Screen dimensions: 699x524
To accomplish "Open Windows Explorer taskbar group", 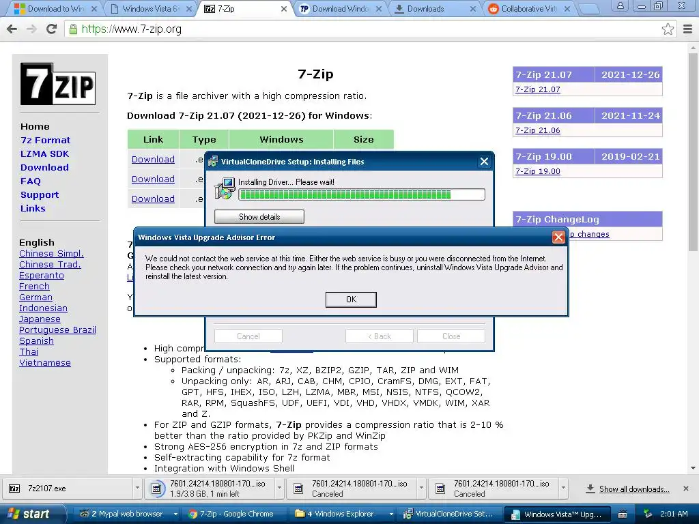I will pos(344,514).
